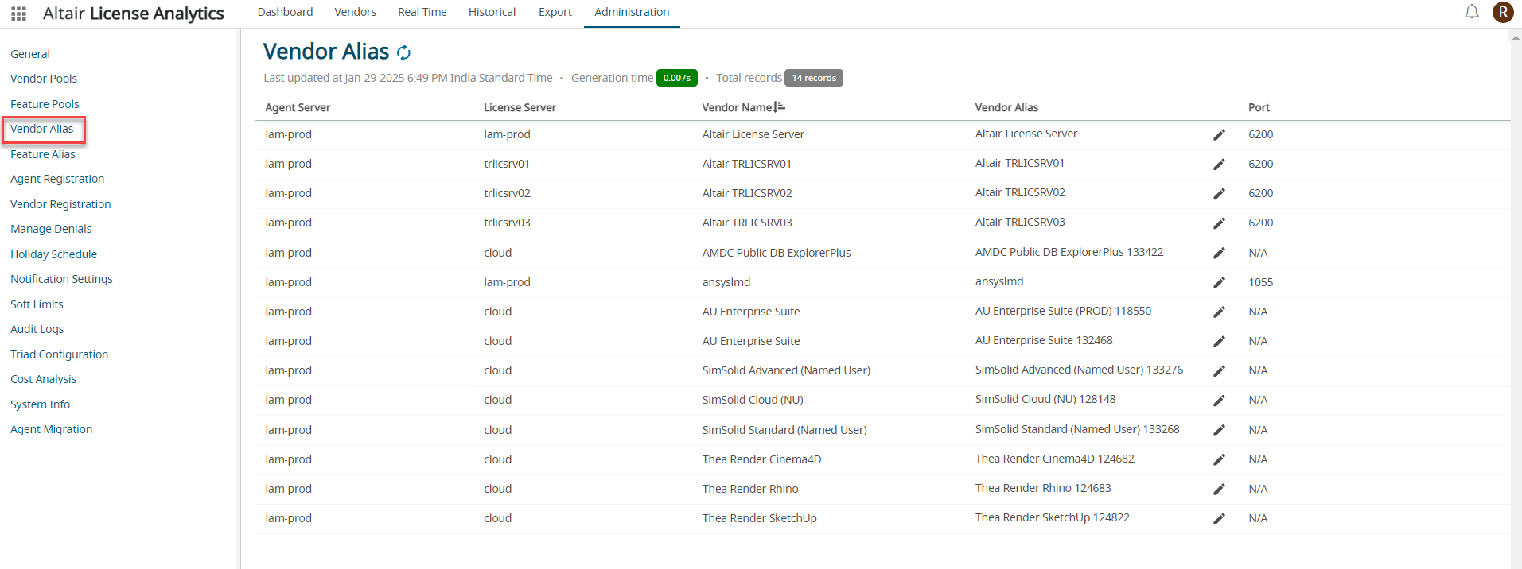Open Feature Alias in the sidebar
Image resolution: width=1522 pixels, height=569 pixels.
[x=43, y=154]
